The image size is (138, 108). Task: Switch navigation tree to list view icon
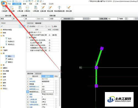coord(20,26)
